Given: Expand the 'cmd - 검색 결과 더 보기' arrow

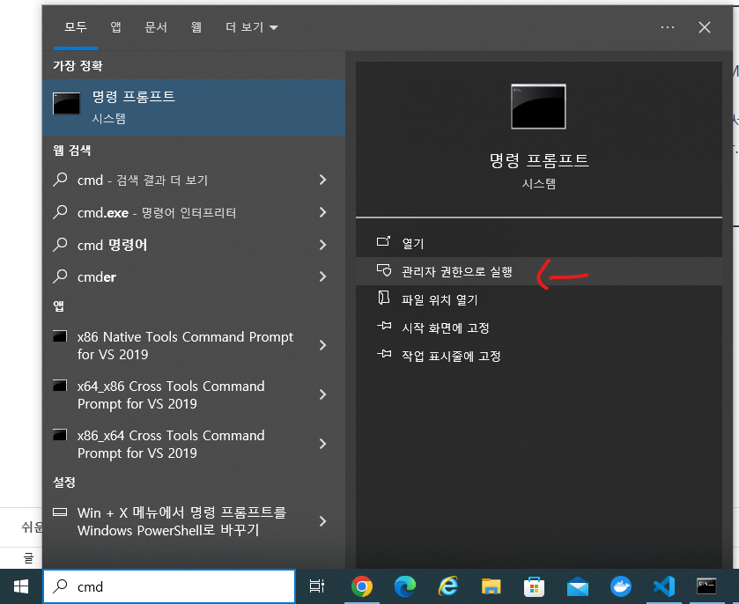Looking at the screenshot, I should pos(323,180).
